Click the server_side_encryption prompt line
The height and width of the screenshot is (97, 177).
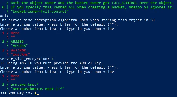(x=27, y=59)
